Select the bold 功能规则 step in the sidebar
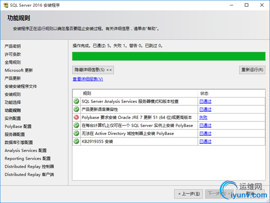 point(13,110)
